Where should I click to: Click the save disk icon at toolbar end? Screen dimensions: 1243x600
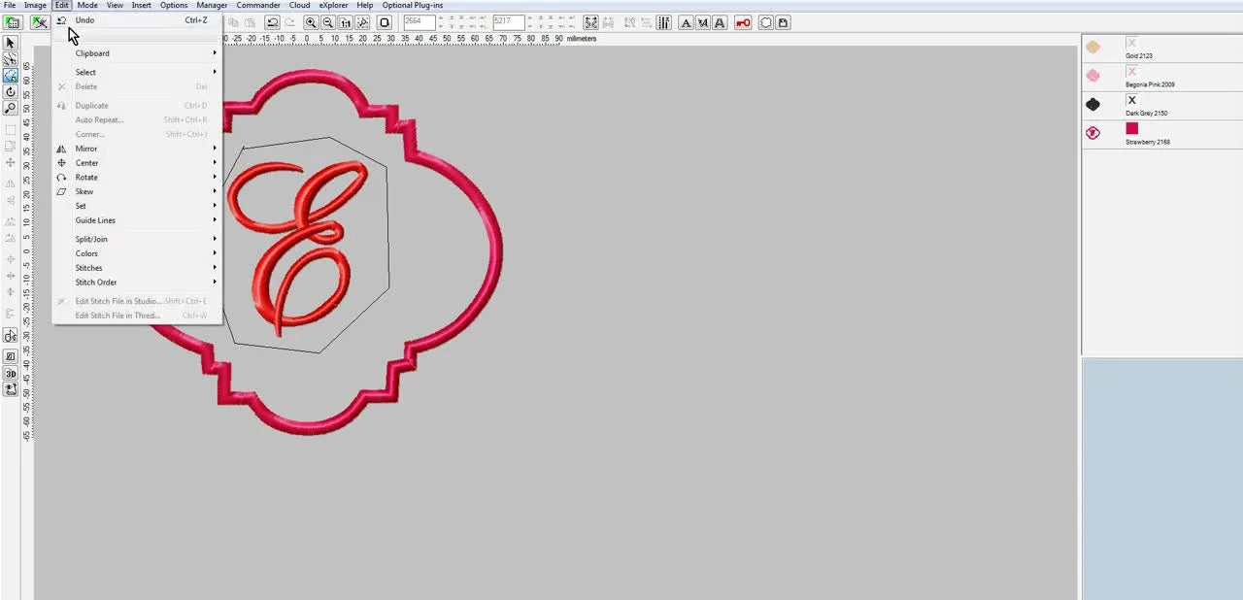tap(783, 22)
